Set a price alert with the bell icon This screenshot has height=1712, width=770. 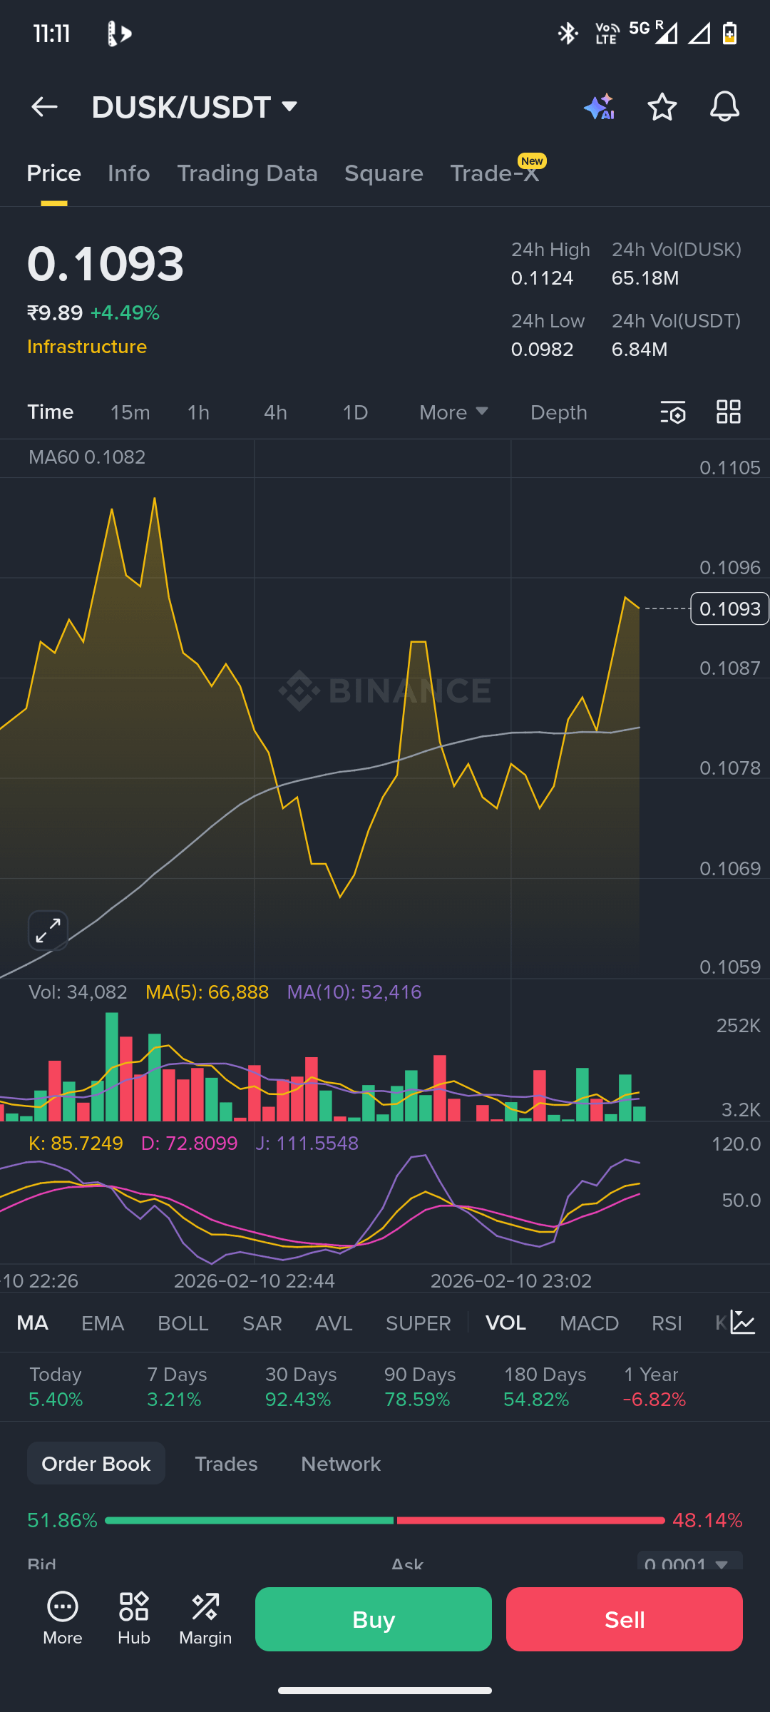(x=724, y=107)
